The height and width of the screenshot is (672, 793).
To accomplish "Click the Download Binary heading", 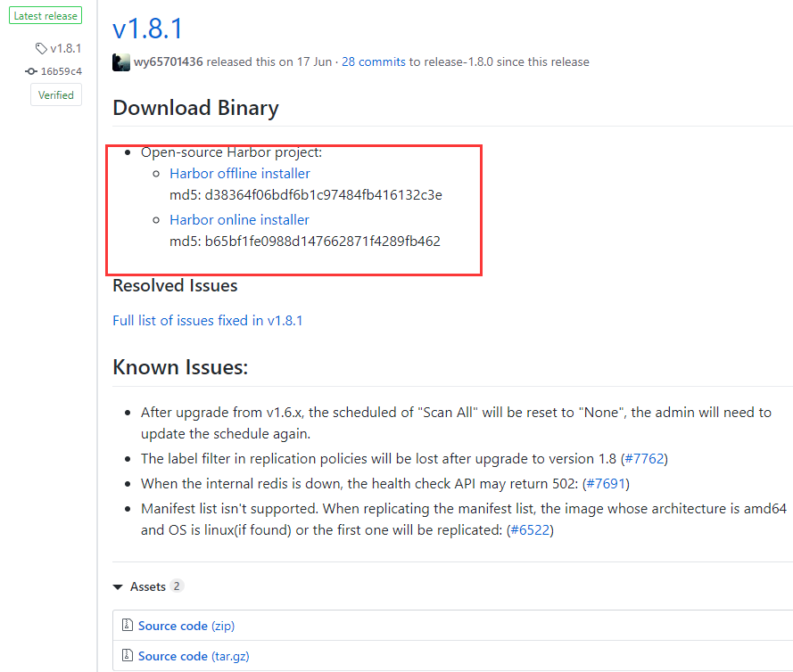I will 195,108.
